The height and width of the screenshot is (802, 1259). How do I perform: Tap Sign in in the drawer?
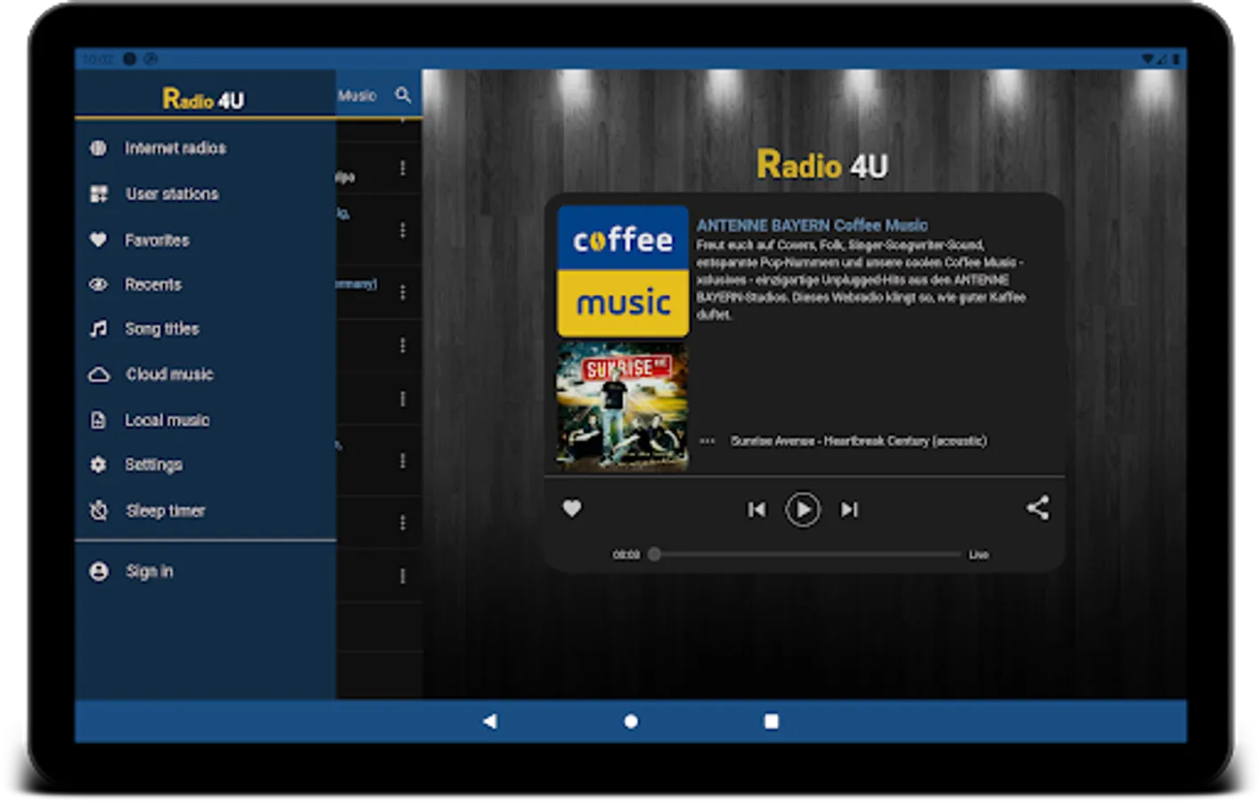[205, 571]
